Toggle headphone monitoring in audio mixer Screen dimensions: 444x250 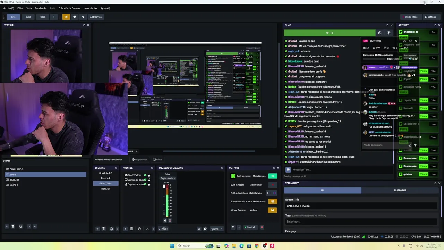pyautogui.click(x=170, y=220)
